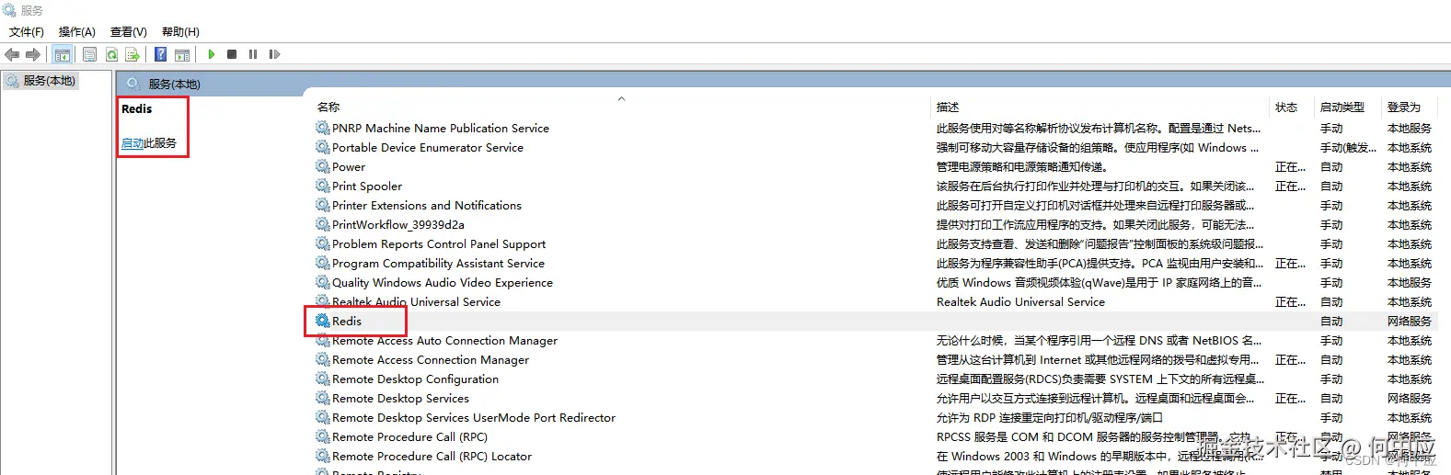
Task: Sort by the 状态 column header
Action: coord(1286,107)
